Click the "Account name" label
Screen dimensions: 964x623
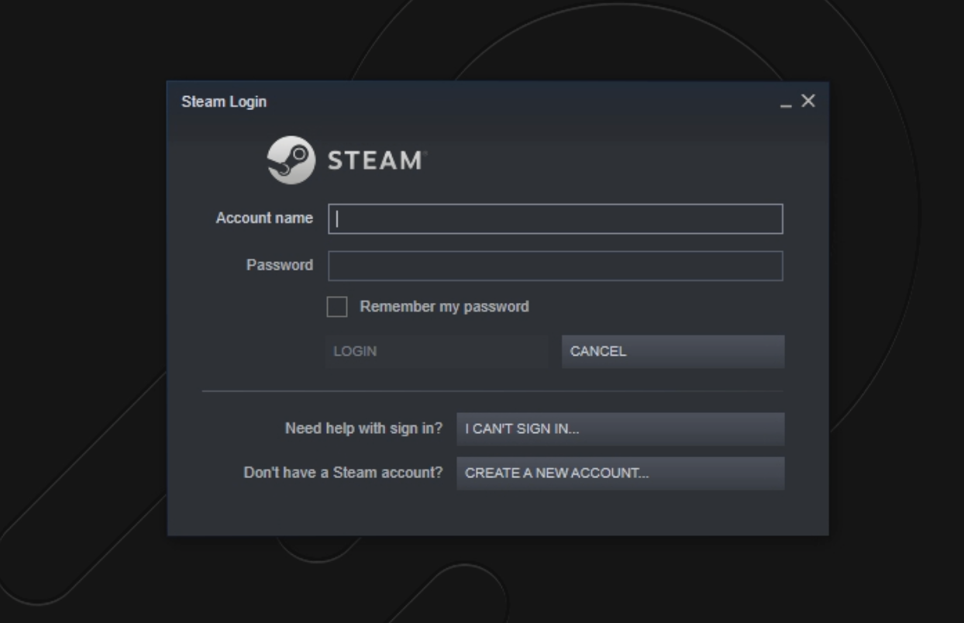264,219
